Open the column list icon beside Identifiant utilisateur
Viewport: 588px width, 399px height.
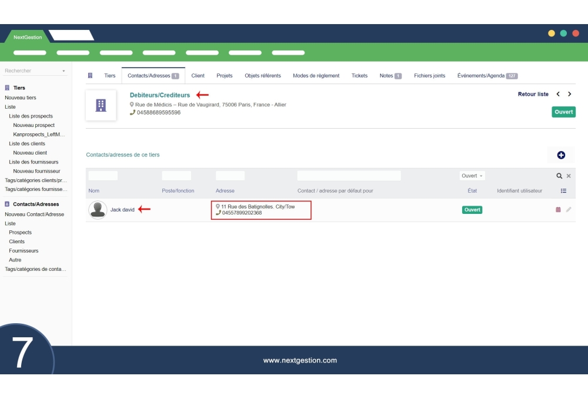coord(563,190)
